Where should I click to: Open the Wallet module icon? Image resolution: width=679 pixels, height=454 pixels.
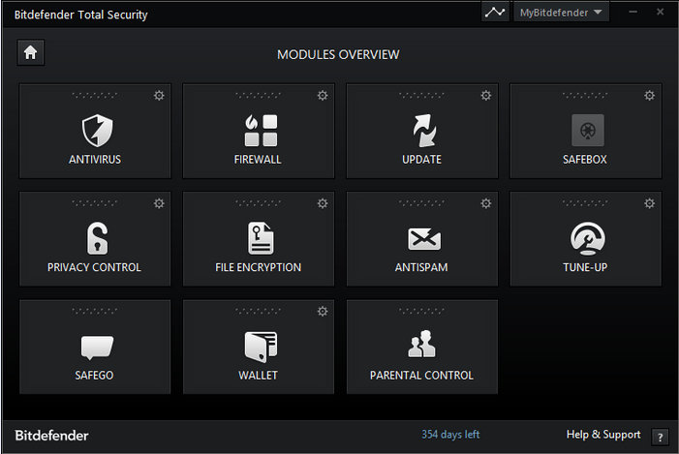[261, 347]
